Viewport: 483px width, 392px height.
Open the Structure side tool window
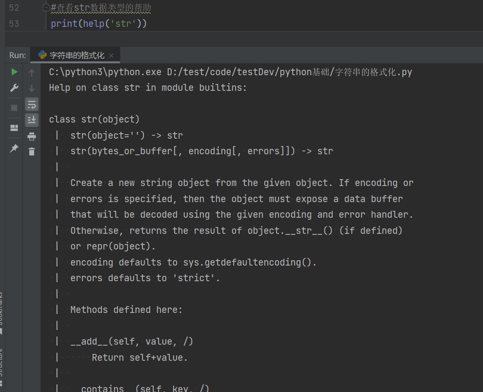click(1, 364)
